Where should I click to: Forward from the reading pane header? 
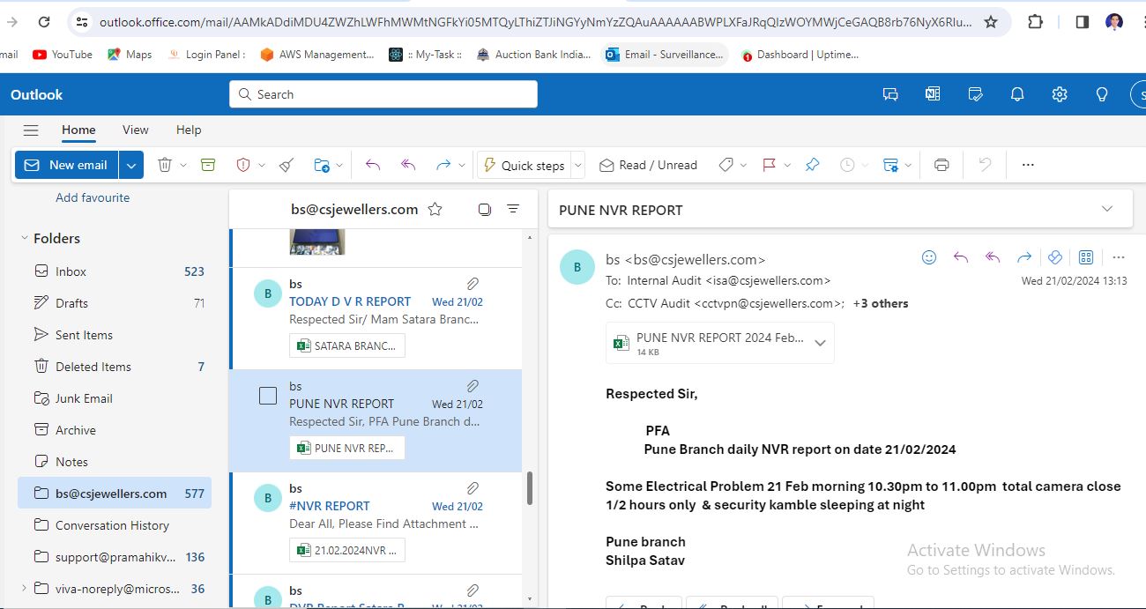1023,257
